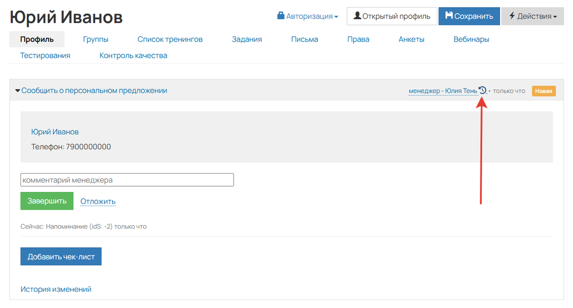Select the Контроль качества tab

(x=133, y=55)
